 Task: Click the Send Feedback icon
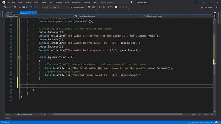pos(217,7)
